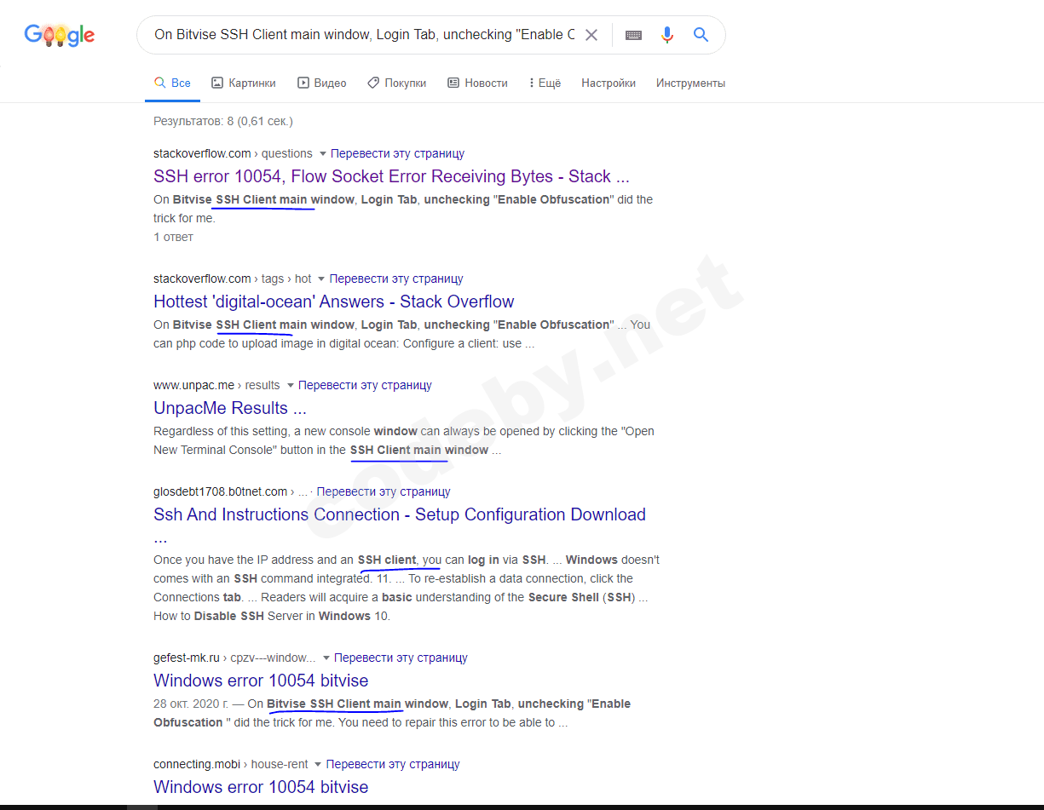Expand dropdown arrow beside gefest-mk.ru breadcrumb
The image size is (1044, 810).
coord(326,658)
